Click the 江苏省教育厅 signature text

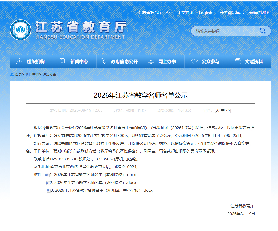coord(242,206)
